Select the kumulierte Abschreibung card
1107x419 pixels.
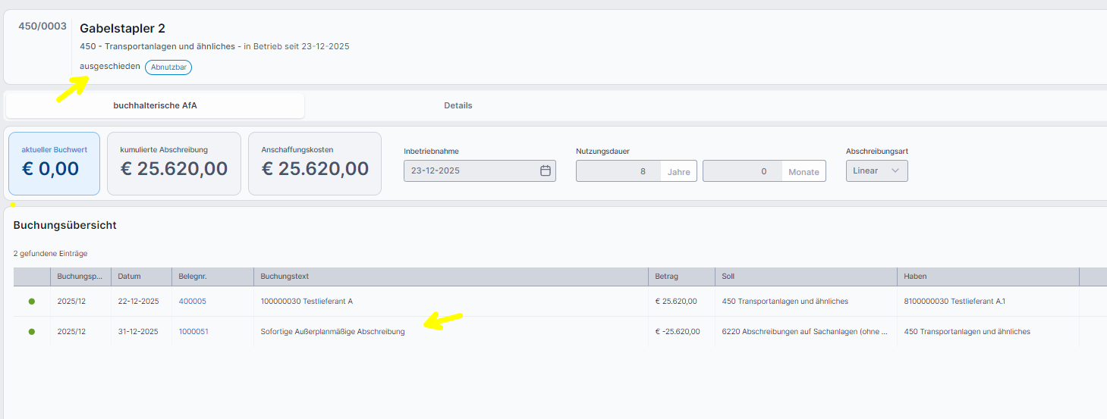coord(174,164)
